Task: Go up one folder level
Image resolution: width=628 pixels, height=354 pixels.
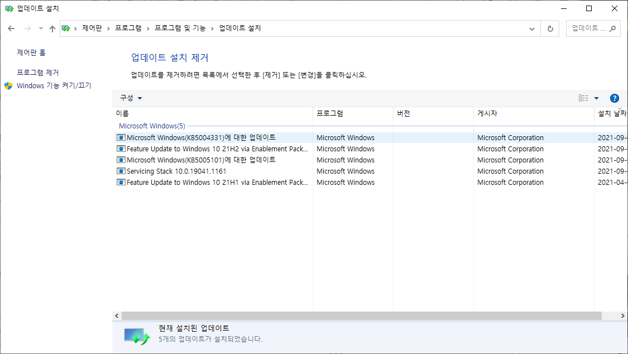Action: (x=52, y=28)
